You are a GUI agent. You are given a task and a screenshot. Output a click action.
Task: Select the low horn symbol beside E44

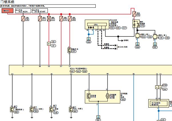pyautogui.click(x=138, y=36)
